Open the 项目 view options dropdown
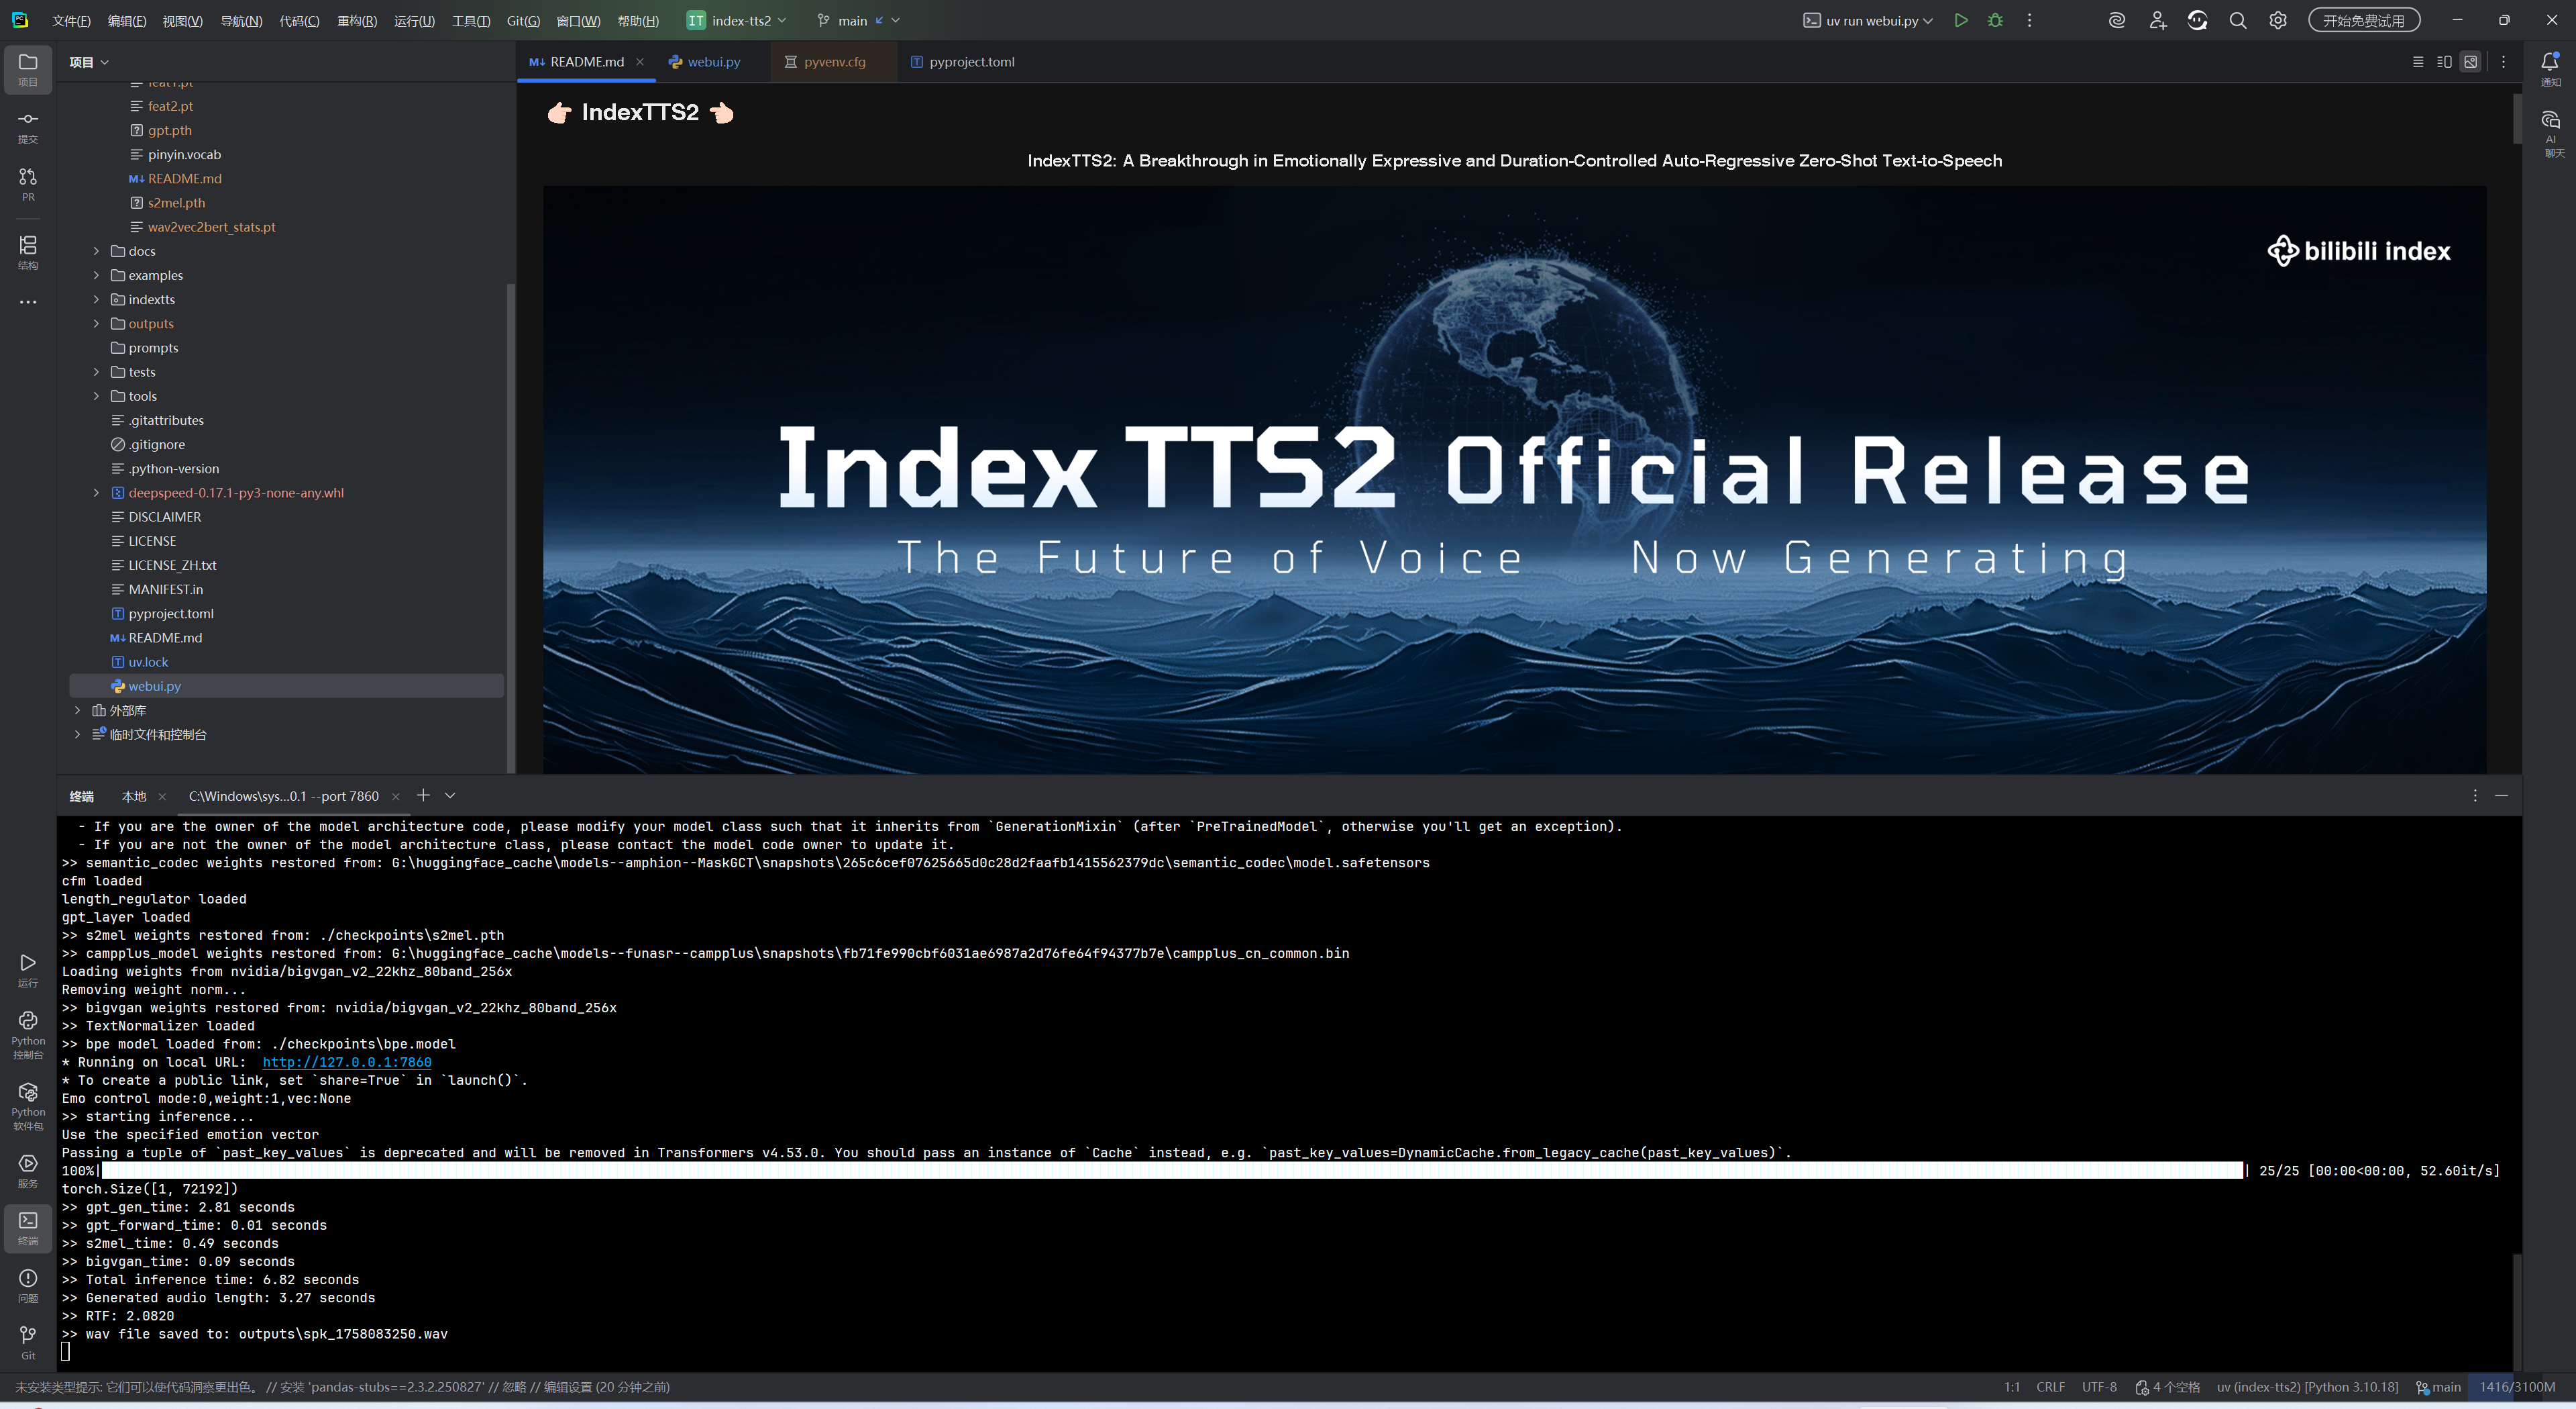The image size is (2576, 1409). point(89,62)
